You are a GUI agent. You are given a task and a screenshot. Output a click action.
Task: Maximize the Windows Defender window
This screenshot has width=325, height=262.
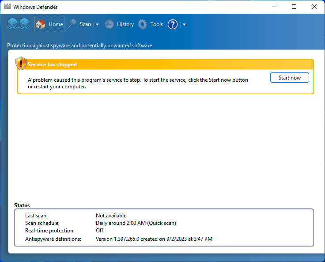pyautogui.click(x=294, y=7)
